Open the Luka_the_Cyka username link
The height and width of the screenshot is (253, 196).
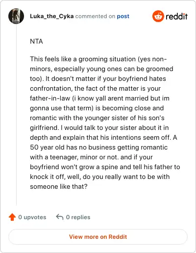[x=52, y=16]
